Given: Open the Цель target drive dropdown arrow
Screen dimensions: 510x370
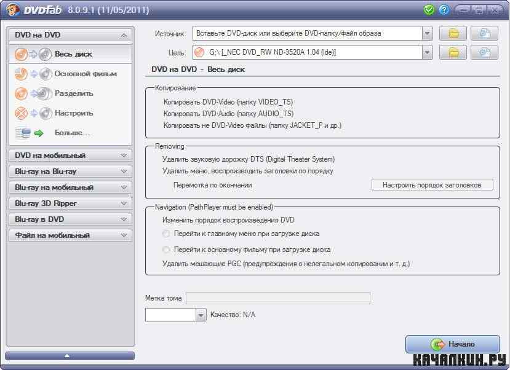Looking at the screenshot, I should pos(427,52).
